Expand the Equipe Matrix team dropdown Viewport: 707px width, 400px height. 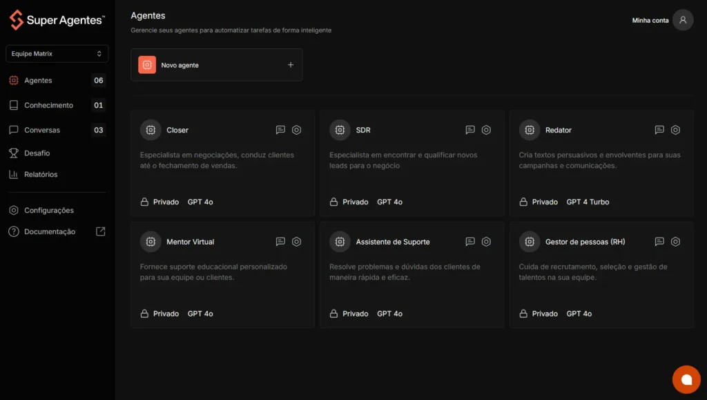coord(57,54)
